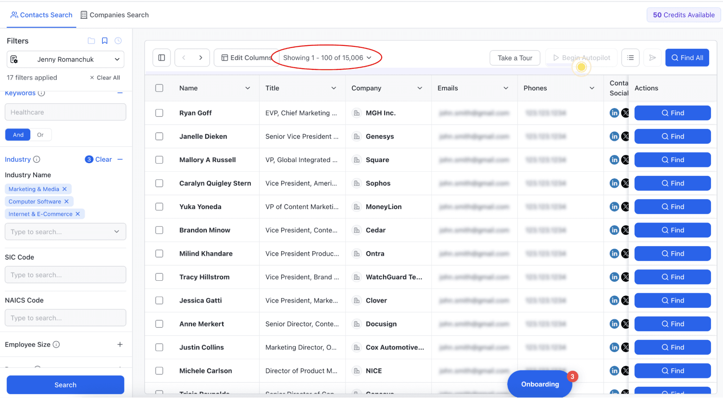Open the Jenny Romanchuk saved search dropdown

coord(65,59)
